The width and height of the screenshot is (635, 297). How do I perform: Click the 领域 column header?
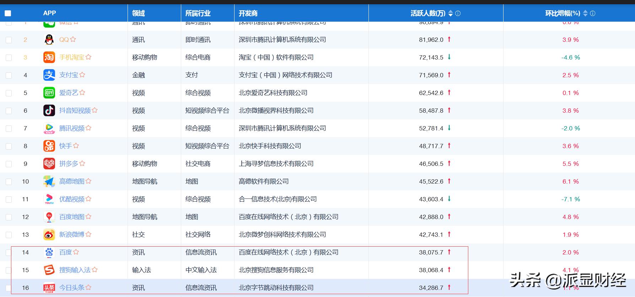(x=138, y=13)
